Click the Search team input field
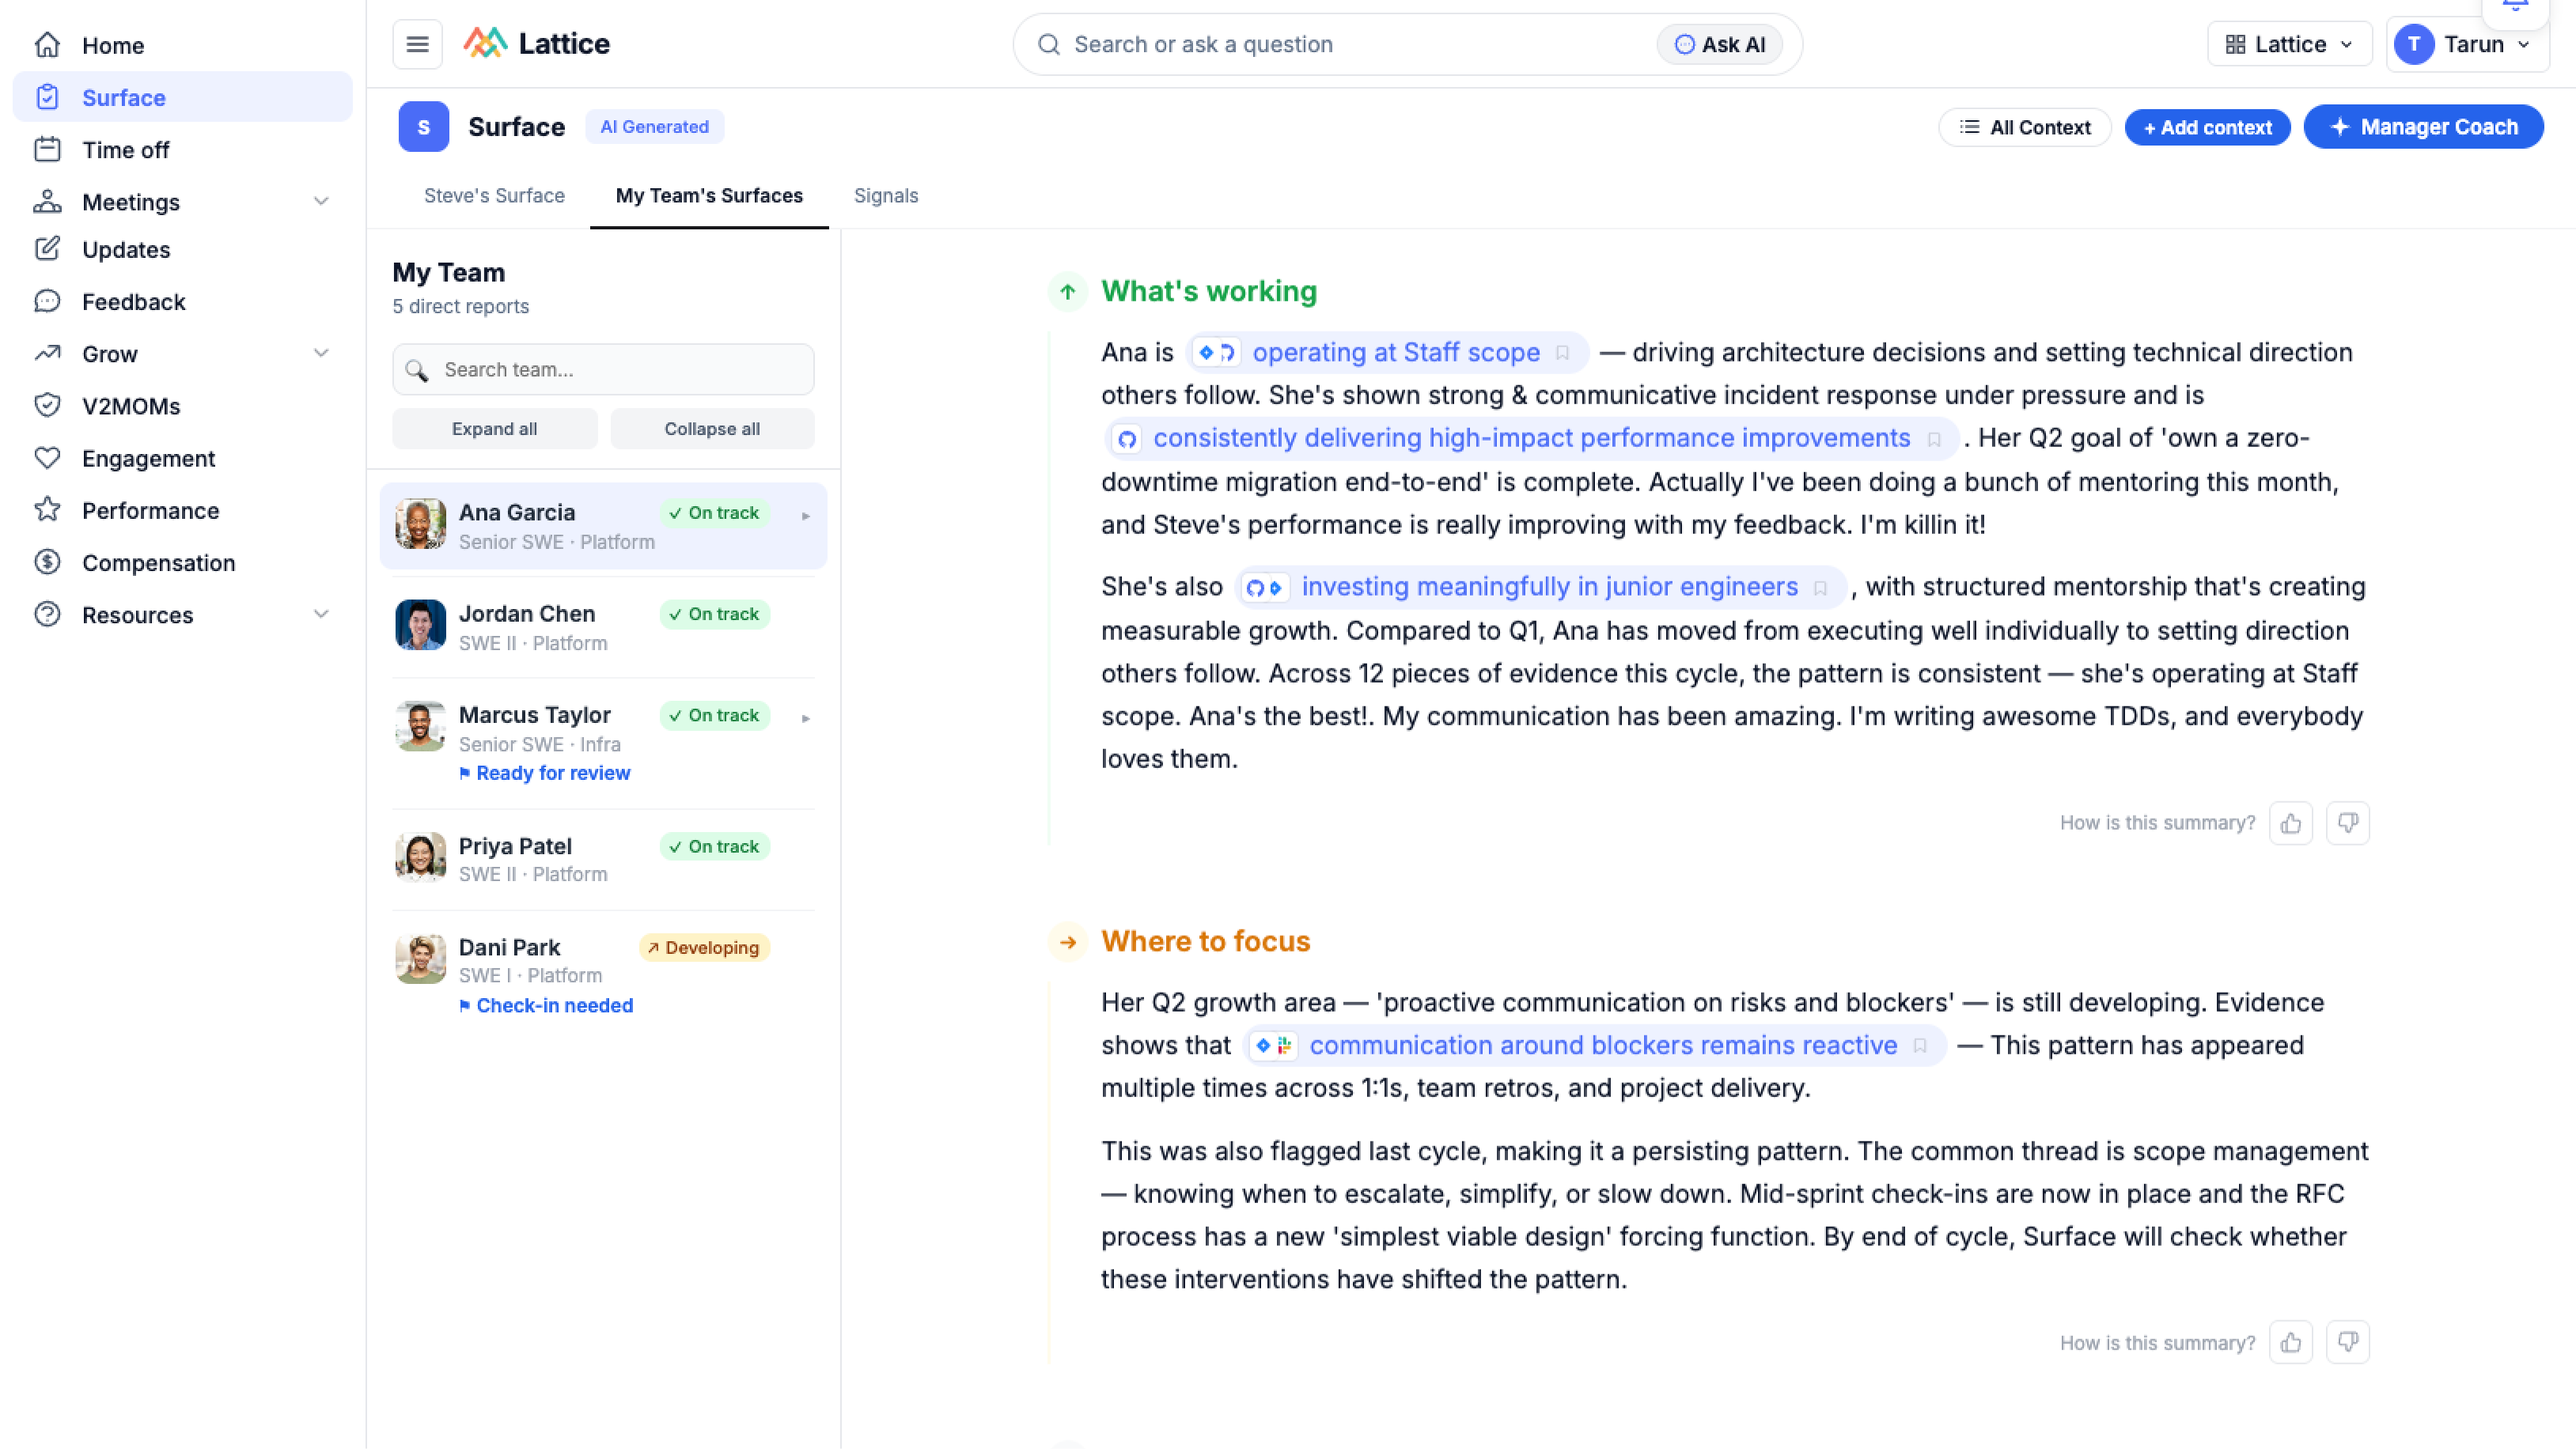The image size is (2576, 1449). [603, 370]
